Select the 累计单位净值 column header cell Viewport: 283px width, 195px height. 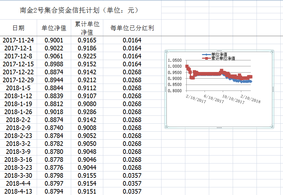[x=87, y=28]
